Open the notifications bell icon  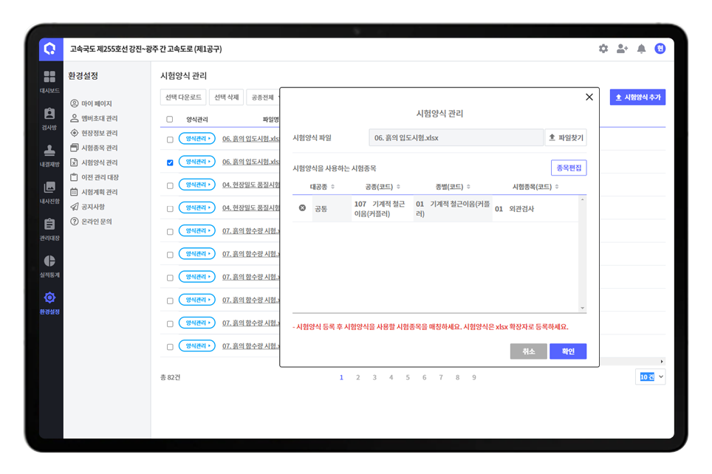(641, 49)
